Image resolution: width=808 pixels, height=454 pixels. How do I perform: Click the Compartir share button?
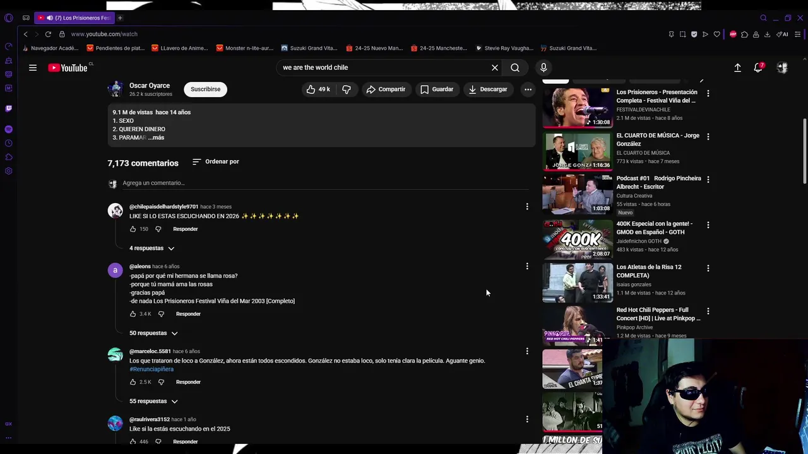point(386,90)
